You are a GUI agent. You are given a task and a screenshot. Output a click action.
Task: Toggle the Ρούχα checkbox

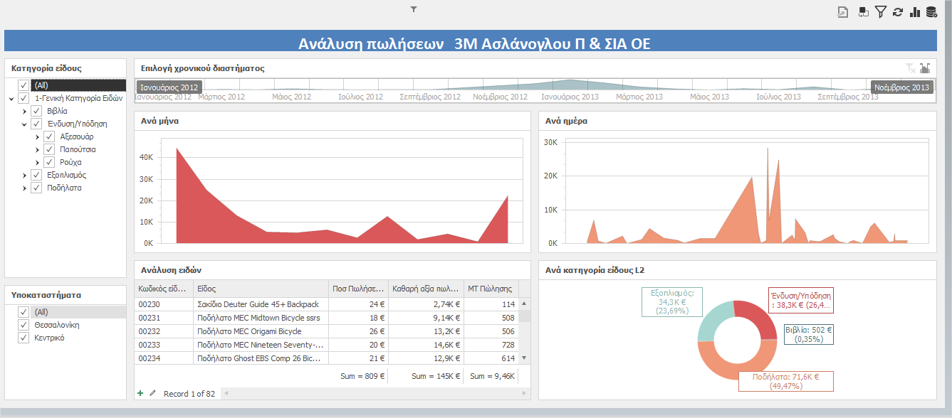(x=49, y=162)
